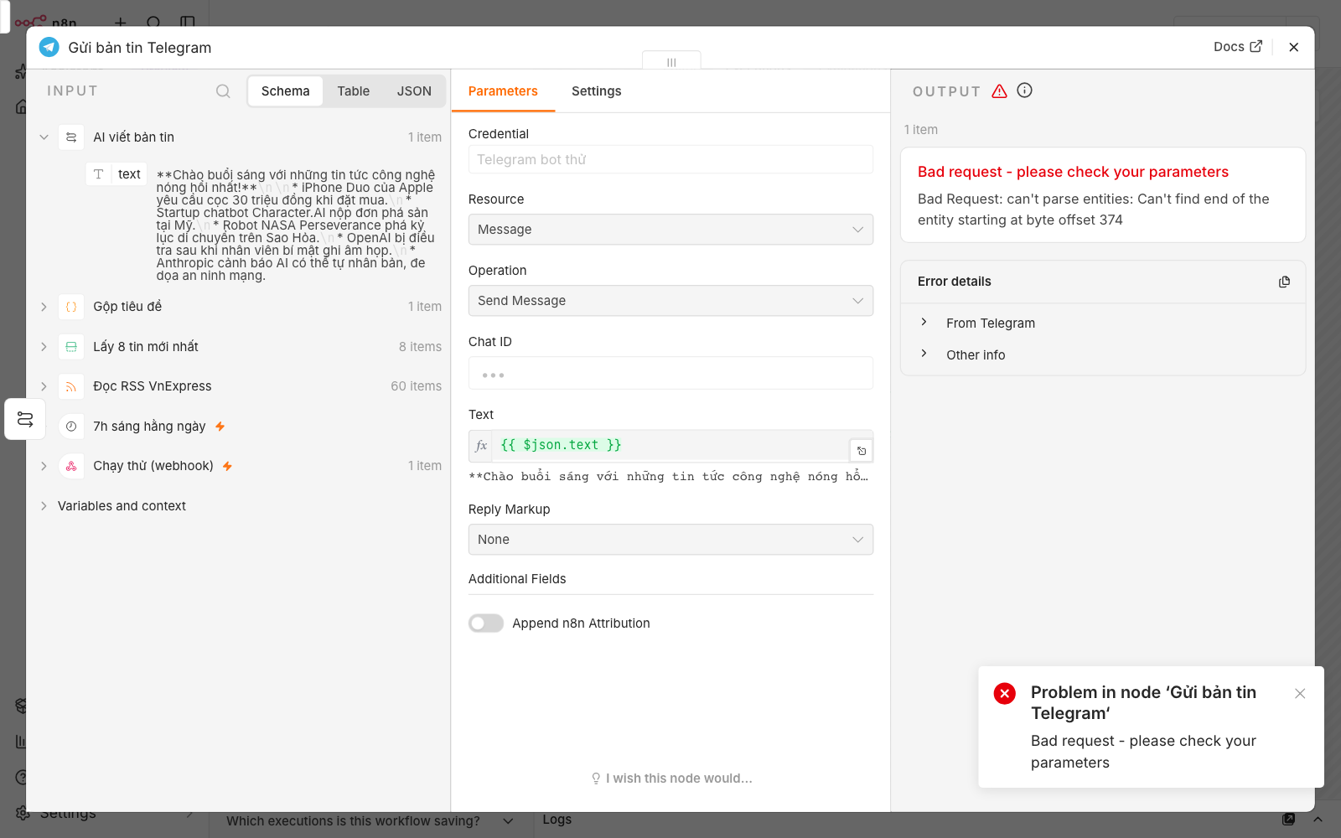
Task: Open the Resource dropdown
Action: pos(670,230)
